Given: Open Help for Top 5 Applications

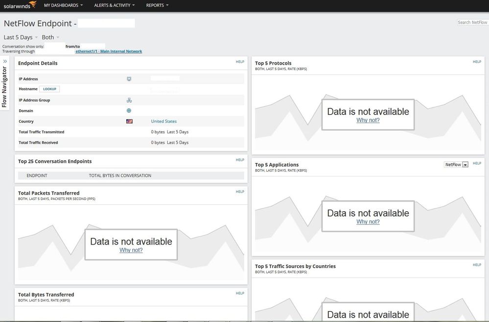Looking at the screenshot, I should coord(477,163).
